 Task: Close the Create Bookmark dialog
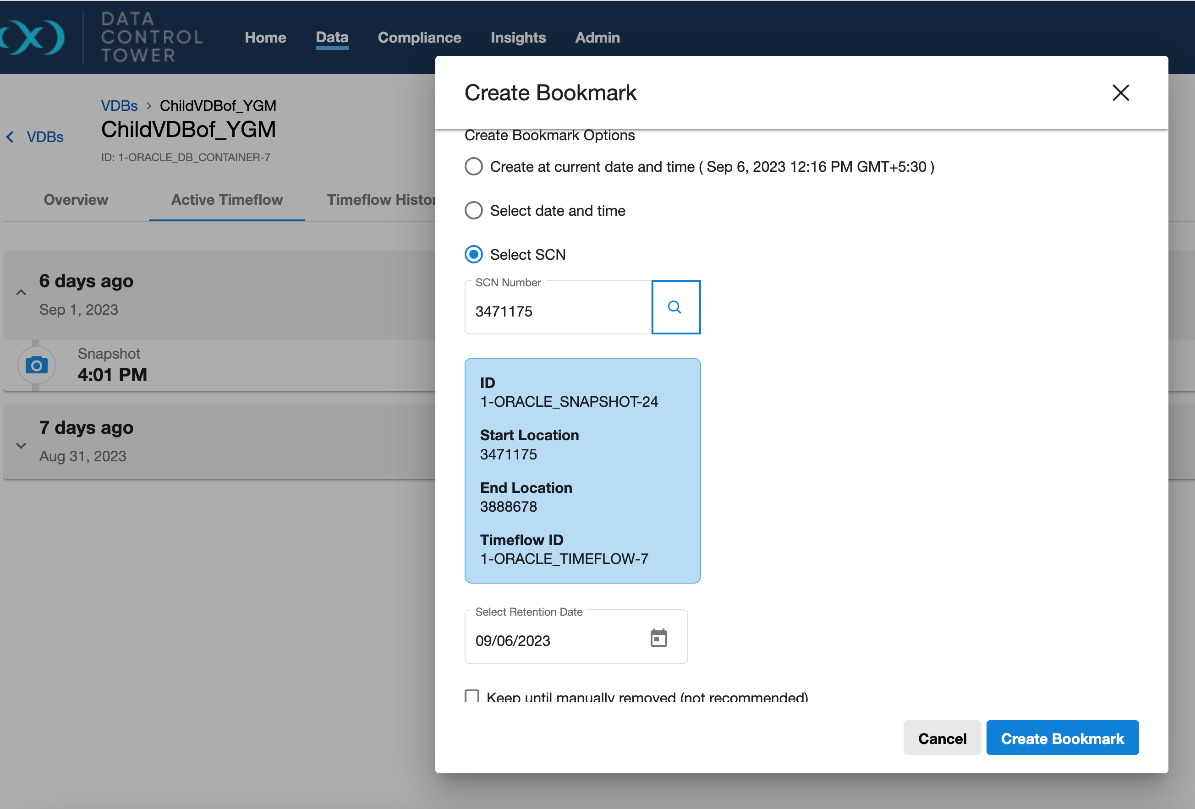pyautogui.click(x=1120, y=93)
